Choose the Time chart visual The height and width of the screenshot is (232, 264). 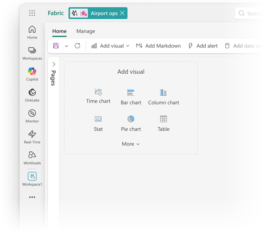[x=98, y=96]
